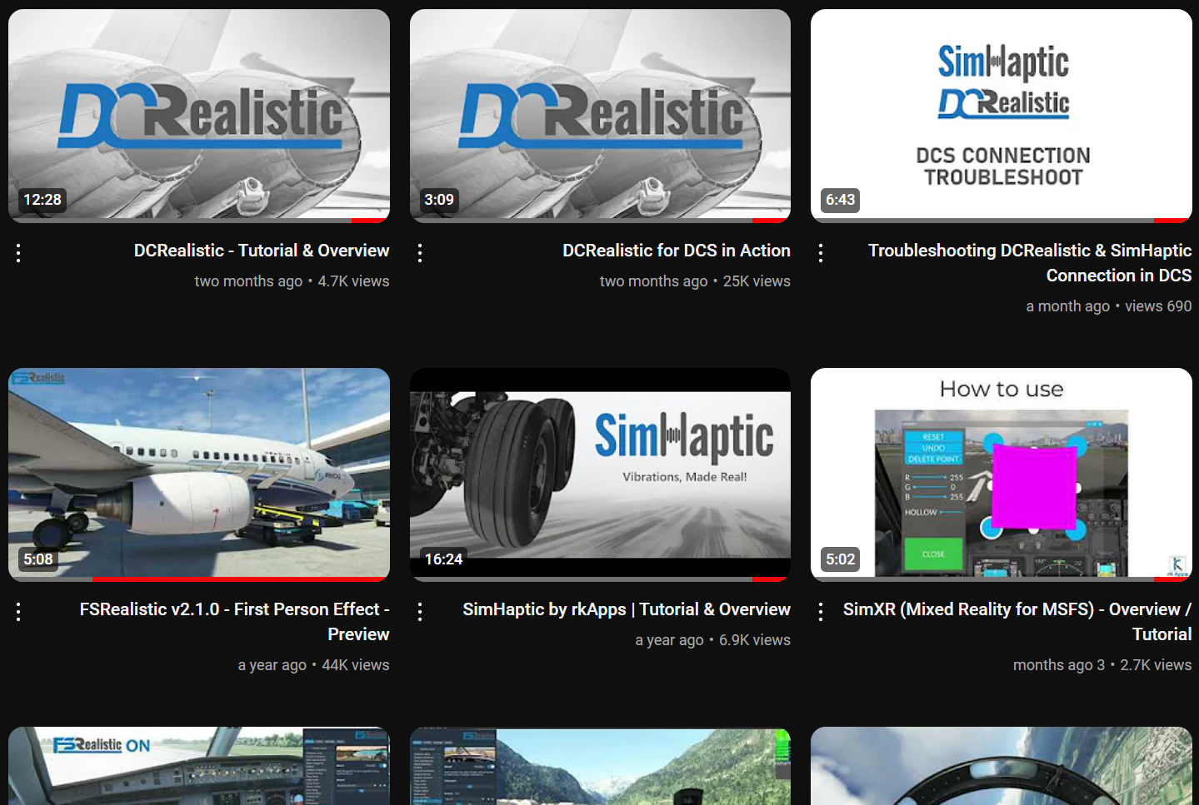Play the DCS Connection Troubleshoot thumbnail

[x=1001, y=115]
